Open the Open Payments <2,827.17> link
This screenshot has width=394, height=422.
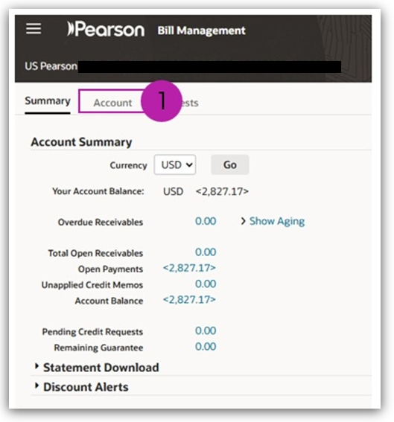(x=189, y=268)
